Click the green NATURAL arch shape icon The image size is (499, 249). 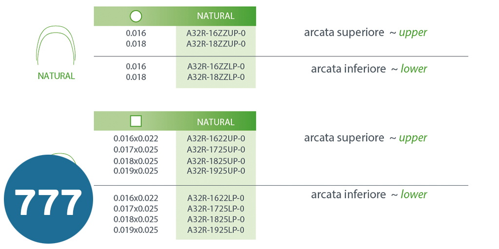coord(56,46)
